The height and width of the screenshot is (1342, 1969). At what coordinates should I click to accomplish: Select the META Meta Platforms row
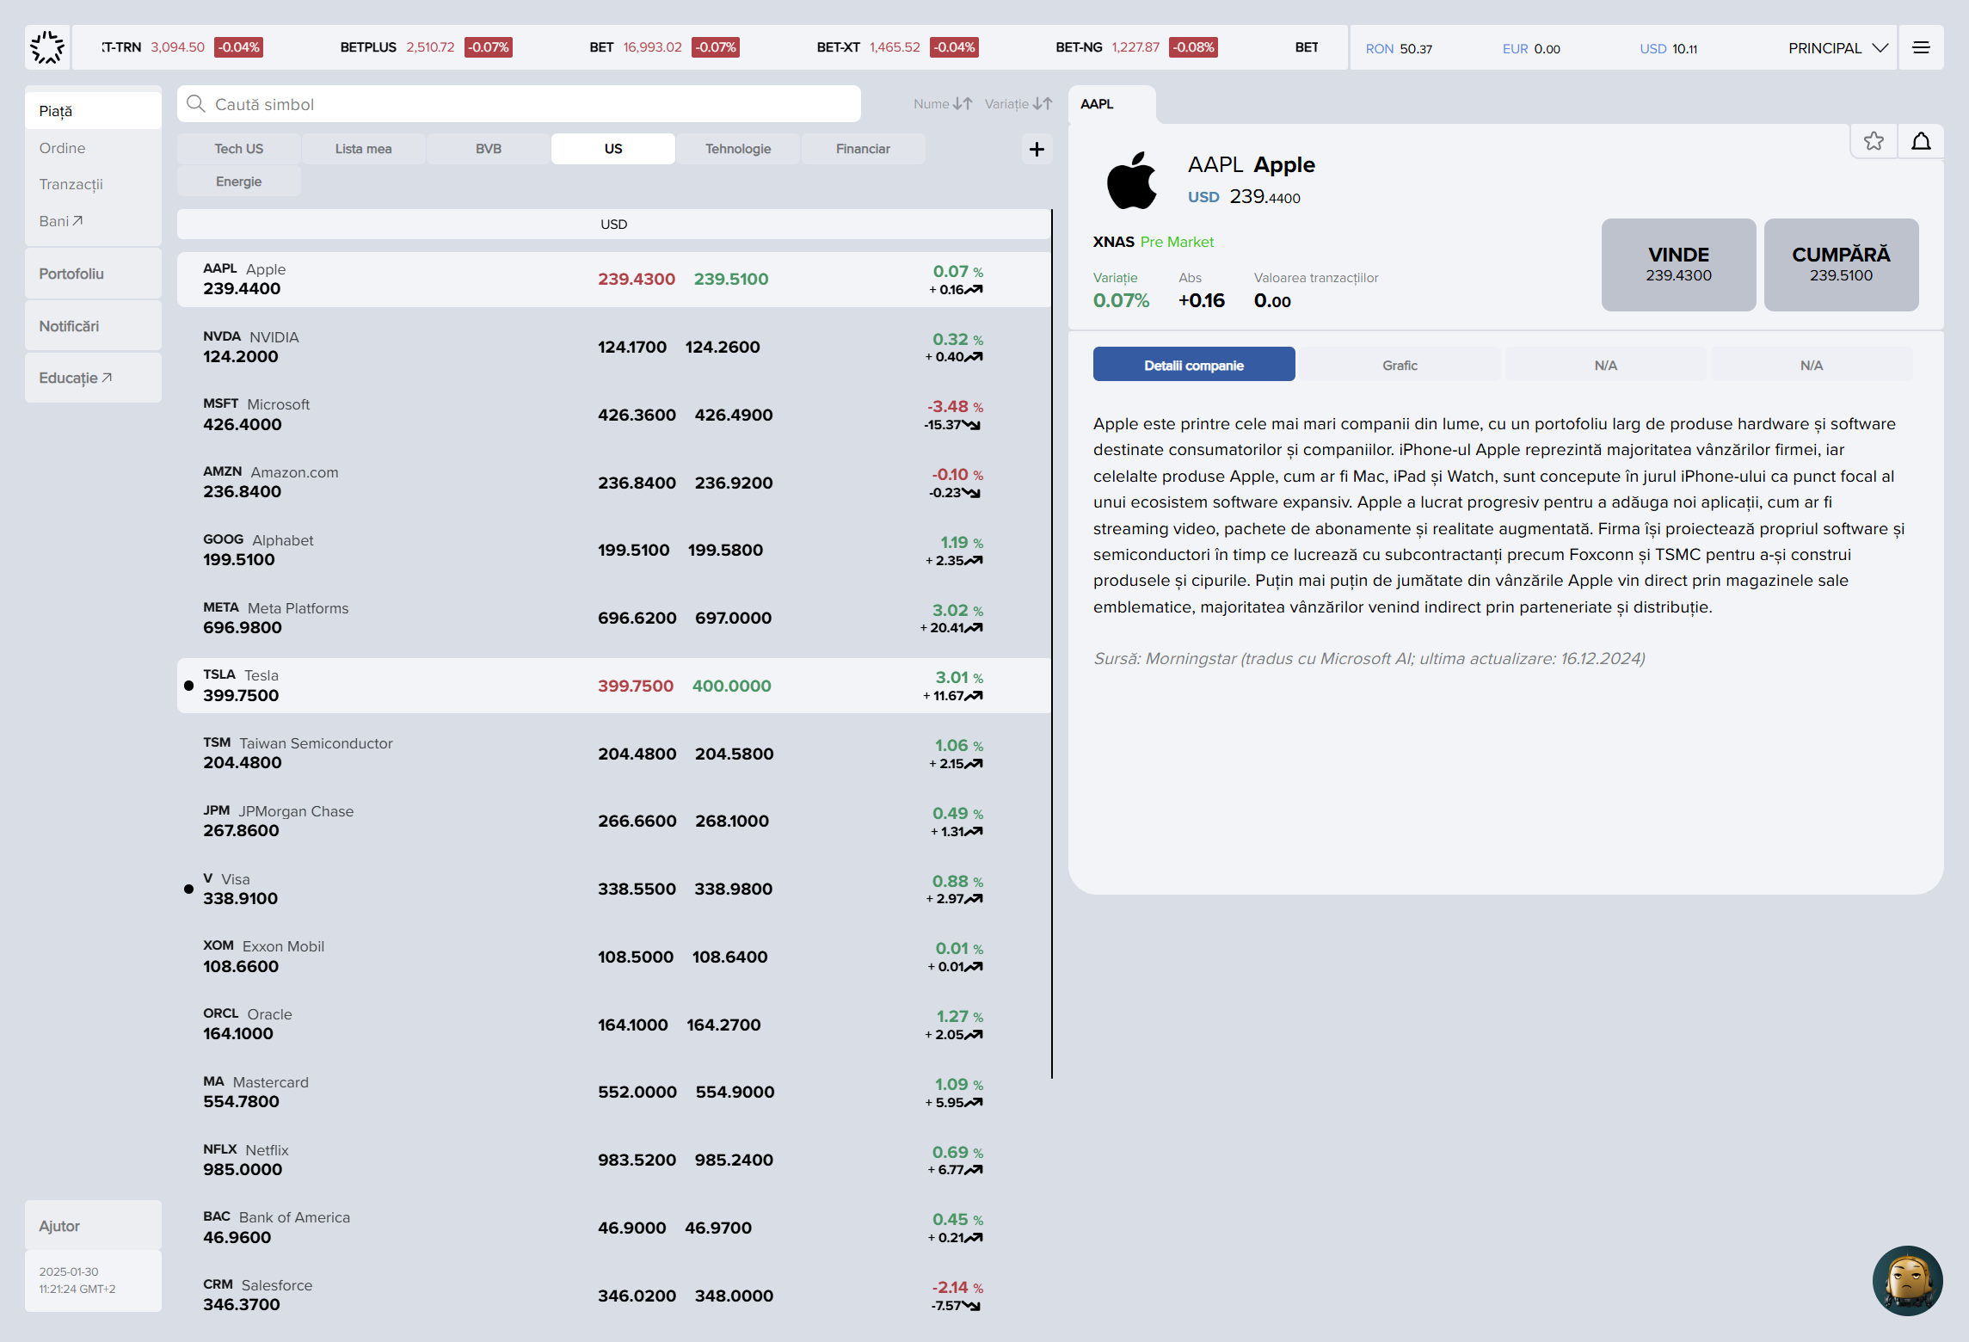[614, 618]
